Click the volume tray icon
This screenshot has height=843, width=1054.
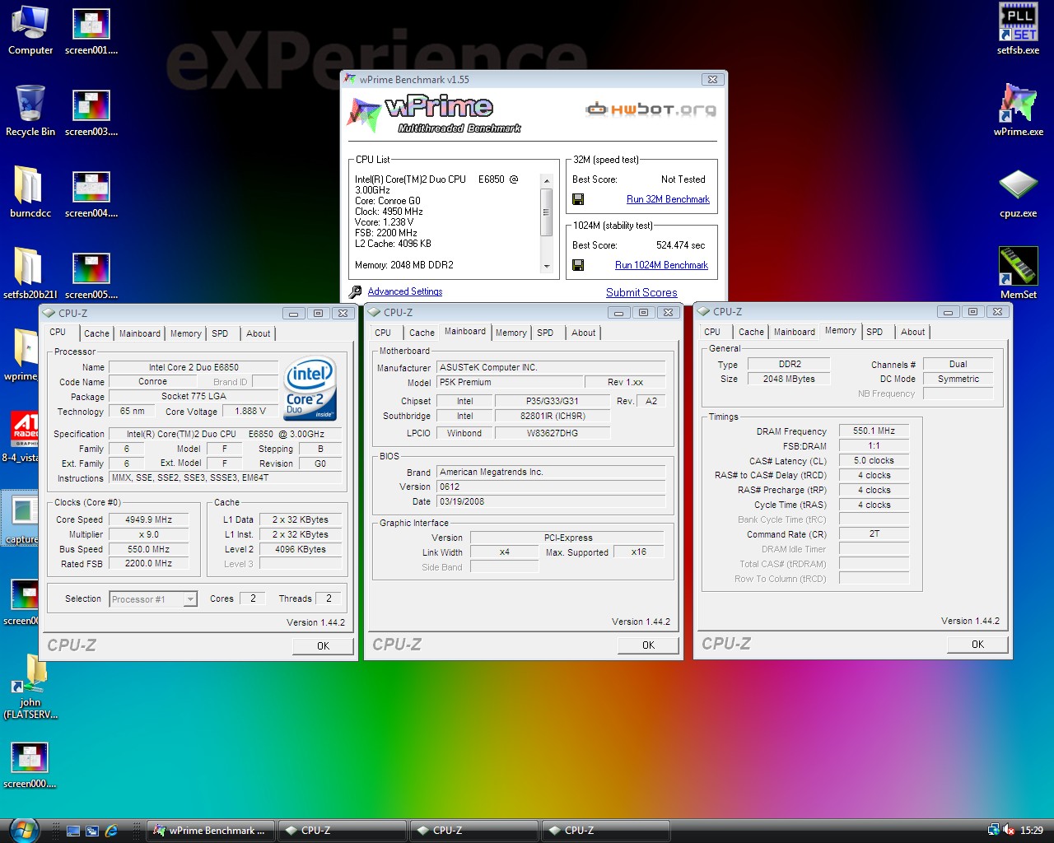(x=1009, y=831)
